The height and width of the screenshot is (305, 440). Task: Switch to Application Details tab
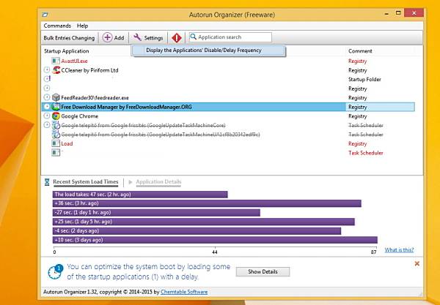158,182
